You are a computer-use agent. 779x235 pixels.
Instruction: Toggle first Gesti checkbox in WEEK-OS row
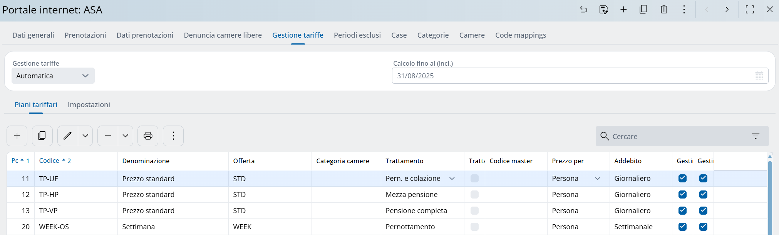(x=682, y=227)
